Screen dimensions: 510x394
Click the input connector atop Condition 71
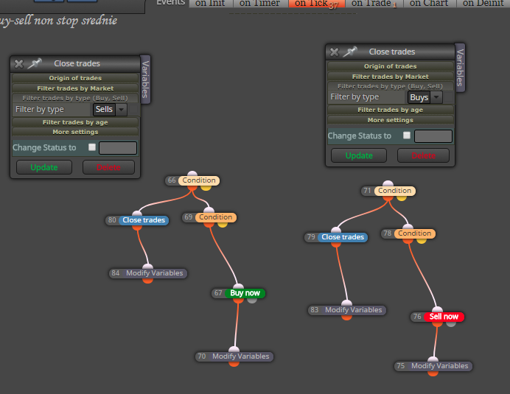[388, 184]
